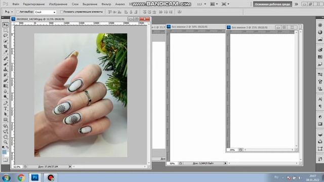Open the Channels panel icon

pyautogui.click(x=320, y=142)
